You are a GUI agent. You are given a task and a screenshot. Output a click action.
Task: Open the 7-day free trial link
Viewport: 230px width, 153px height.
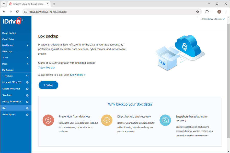pyautogui.click(x=47, y=67)
